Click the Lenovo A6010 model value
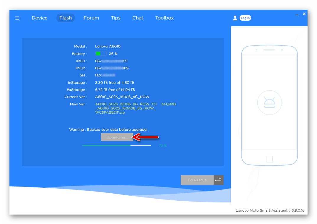 click(108, 46)
